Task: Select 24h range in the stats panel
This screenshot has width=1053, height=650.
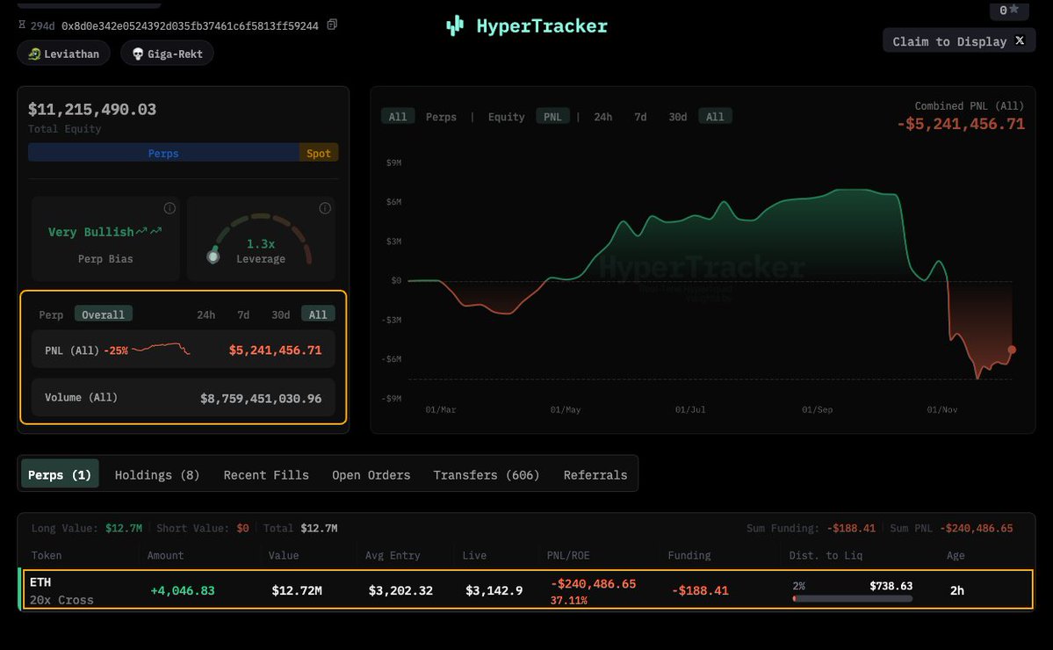Action: coord(206,314)
